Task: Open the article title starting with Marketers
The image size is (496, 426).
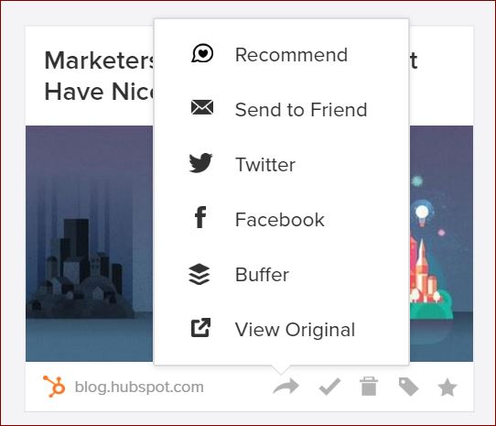Action: pos(100,76)
